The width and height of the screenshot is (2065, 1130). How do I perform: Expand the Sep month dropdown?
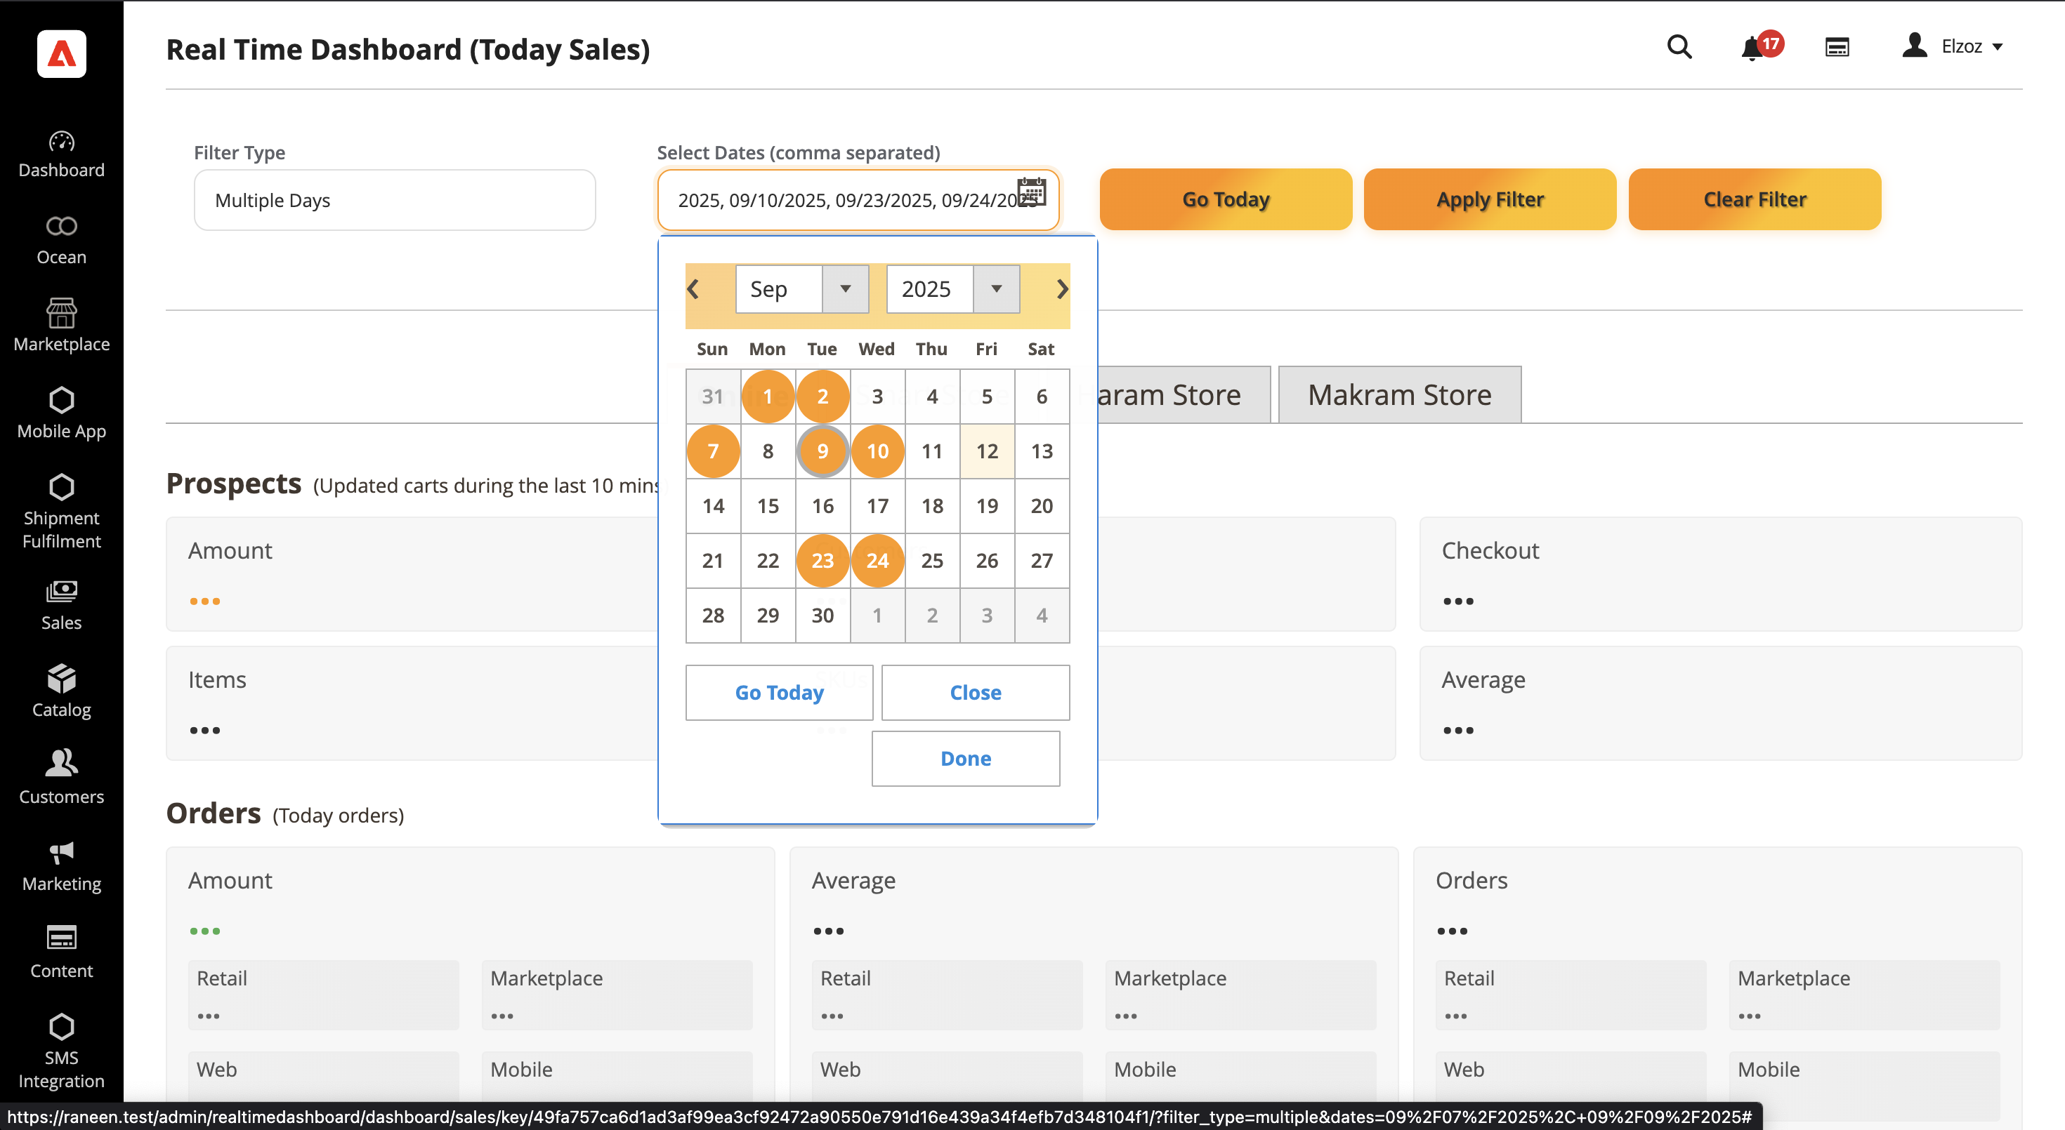click(x=801, y=289)
